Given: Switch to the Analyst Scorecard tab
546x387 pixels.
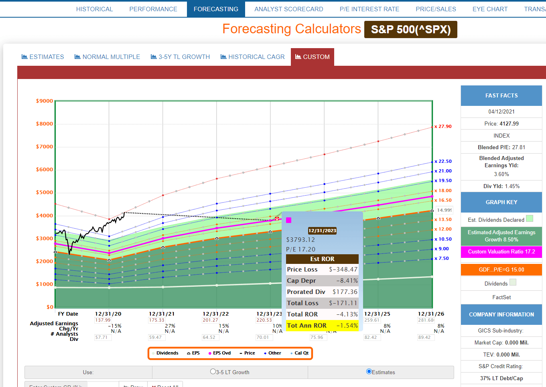Looking at the screenshot, I should (x=288, y=9).
